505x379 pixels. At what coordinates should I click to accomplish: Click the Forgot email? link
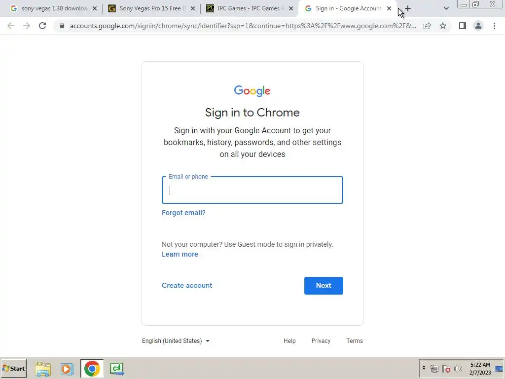point(183,213)
